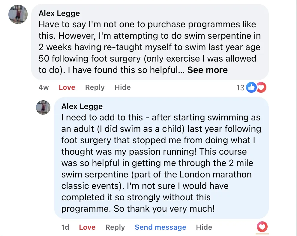The height and width of the screenshot is (236, 297).
Task: Open Alex Legge's name on the reply comment
Action: click(82, 106)
